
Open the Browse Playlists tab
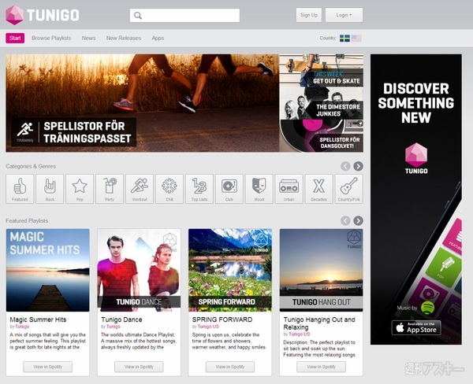51,39
